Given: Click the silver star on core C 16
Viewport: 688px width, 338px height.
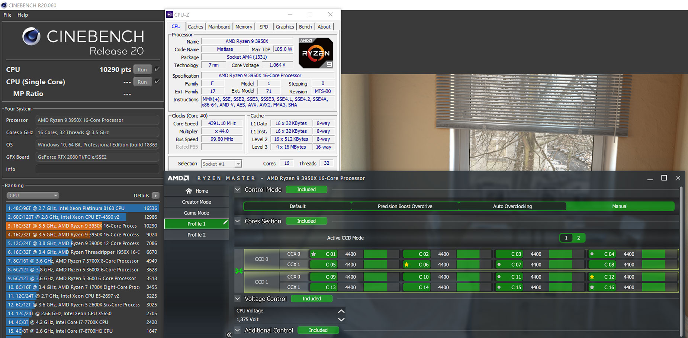Looking at the screenshot, I should [592, 287].
